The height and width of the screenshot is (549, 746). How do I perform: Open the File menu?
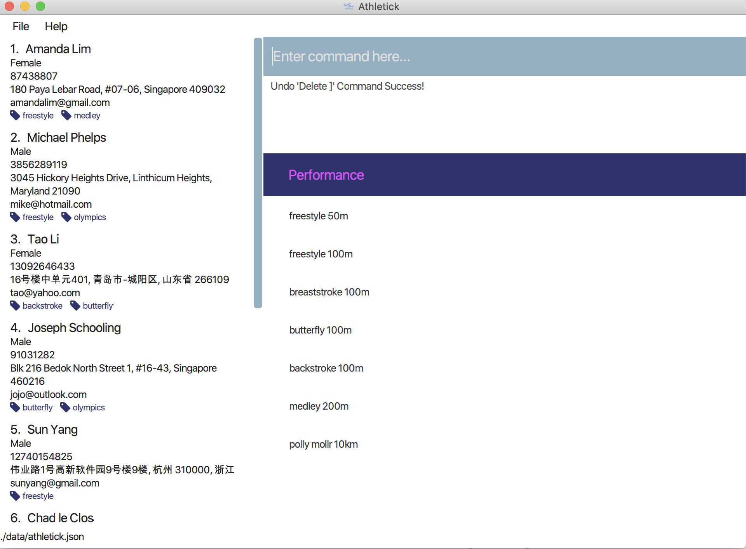pyautogui.click(x=21, y=26)
